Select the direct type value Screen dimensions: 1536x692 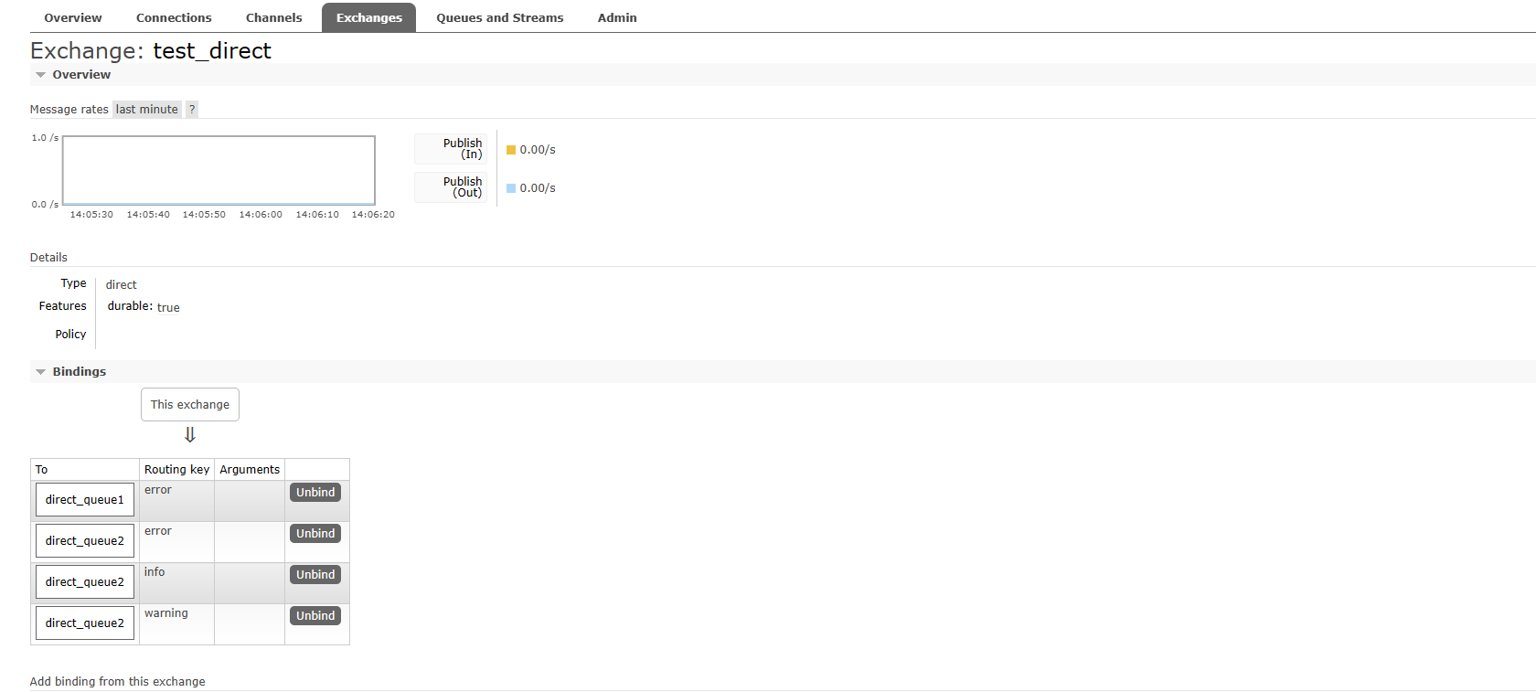[x=121, y=285]
